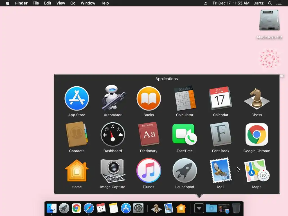The image size is (288, 216).
Task: Click the App Store icon in the Dock
Action: pyautogui.click(x=126, y=208)
